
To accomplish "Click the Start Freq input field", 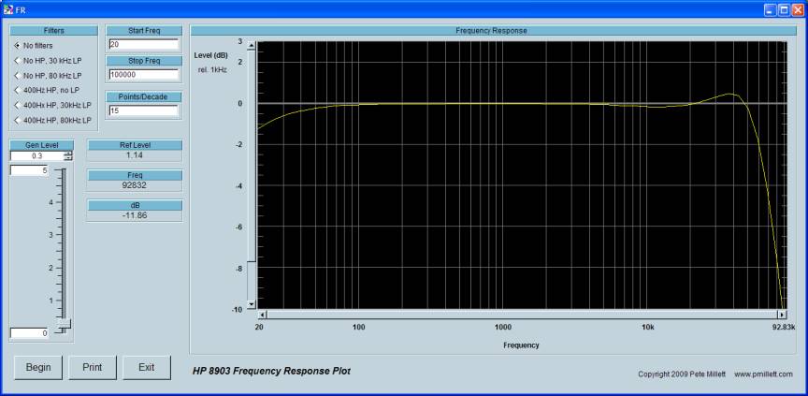I will [x=142, y=44].
